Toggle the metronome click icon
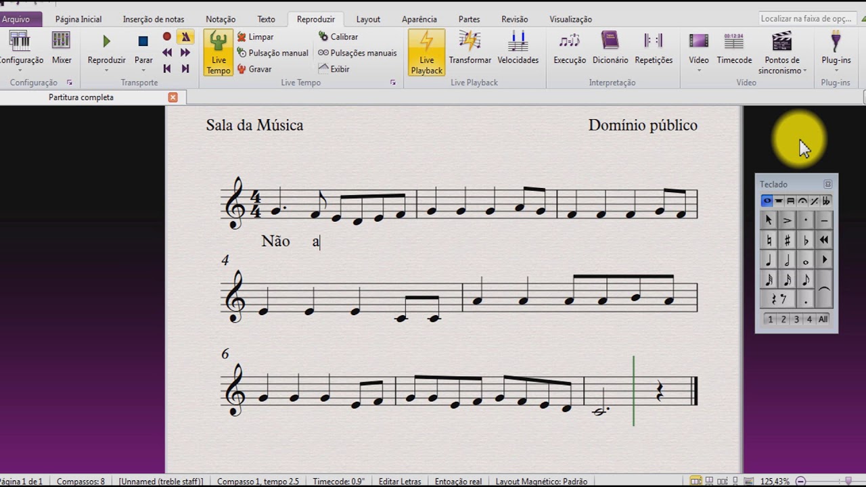The image size is (866, 487). click(x=185, y=37)
